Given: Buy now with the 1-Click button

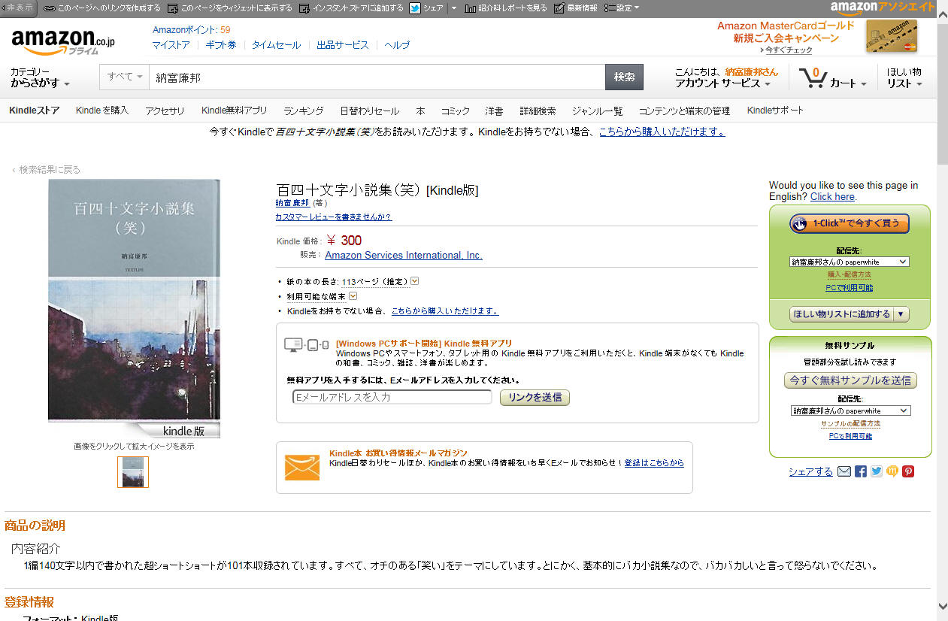Looking at the screenshot, I should pos(850,223).
